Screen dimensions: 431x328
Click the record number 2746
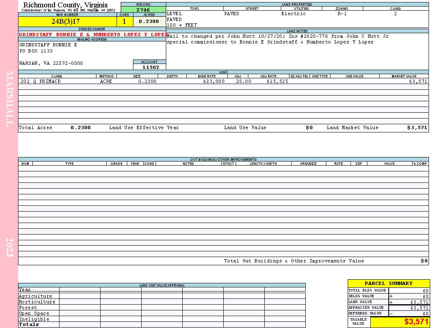coord(143,10)
